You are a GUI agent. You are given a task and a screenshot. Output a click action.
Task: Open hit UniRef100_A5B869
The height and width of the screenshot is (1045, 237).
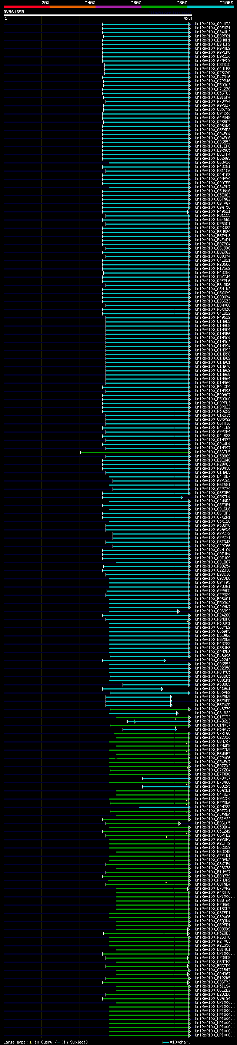pos(213,456)
